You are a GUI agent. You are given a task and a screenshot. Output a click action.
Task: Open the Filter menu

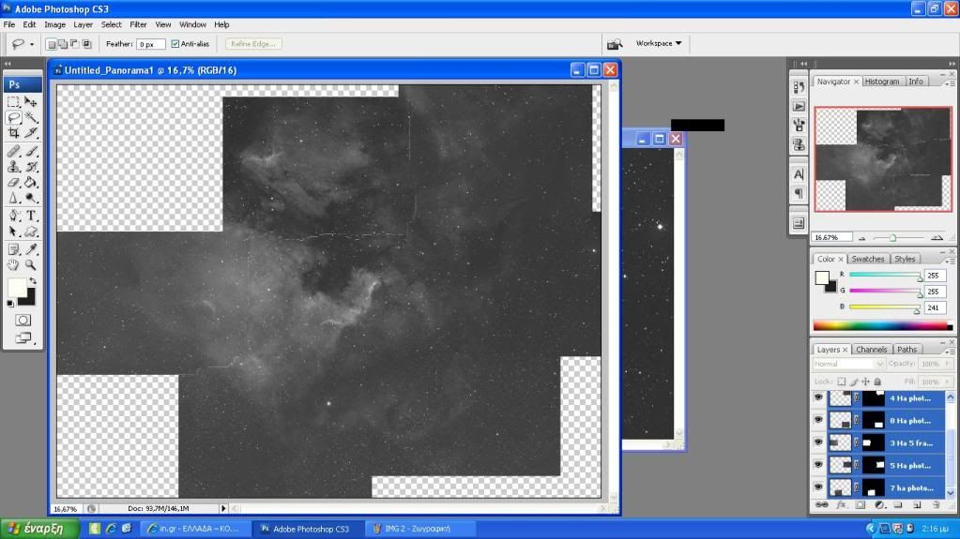coord(138,24)
